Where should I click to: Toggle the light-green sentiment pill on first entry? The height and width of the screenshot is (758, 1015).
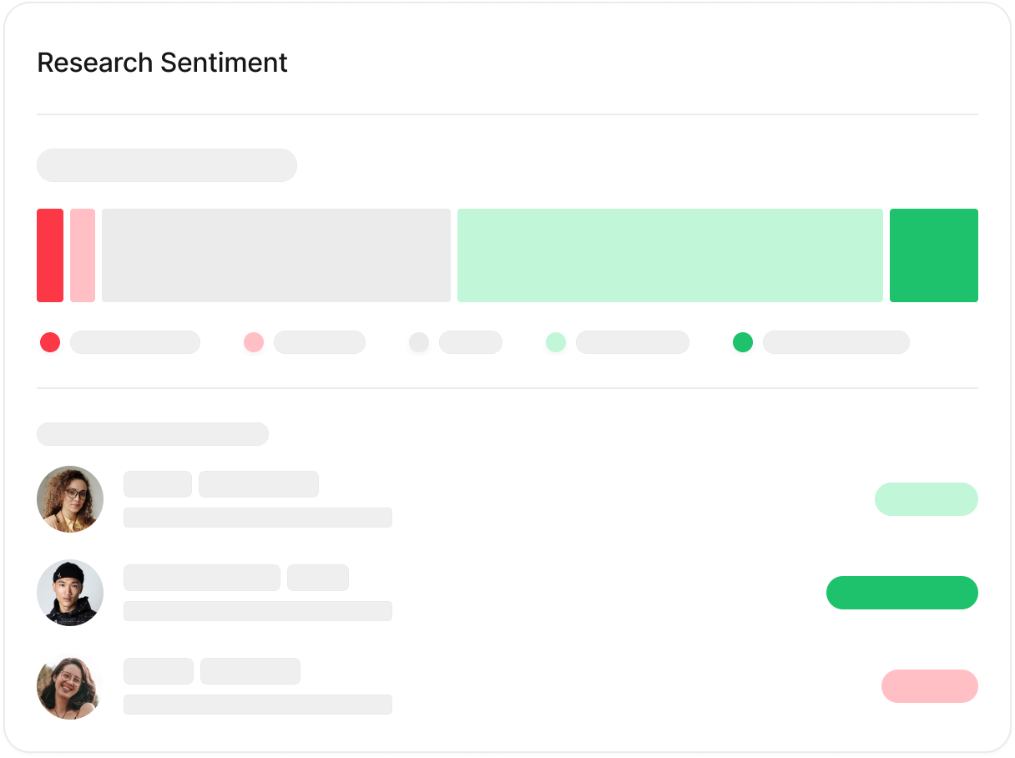point(927,499)
